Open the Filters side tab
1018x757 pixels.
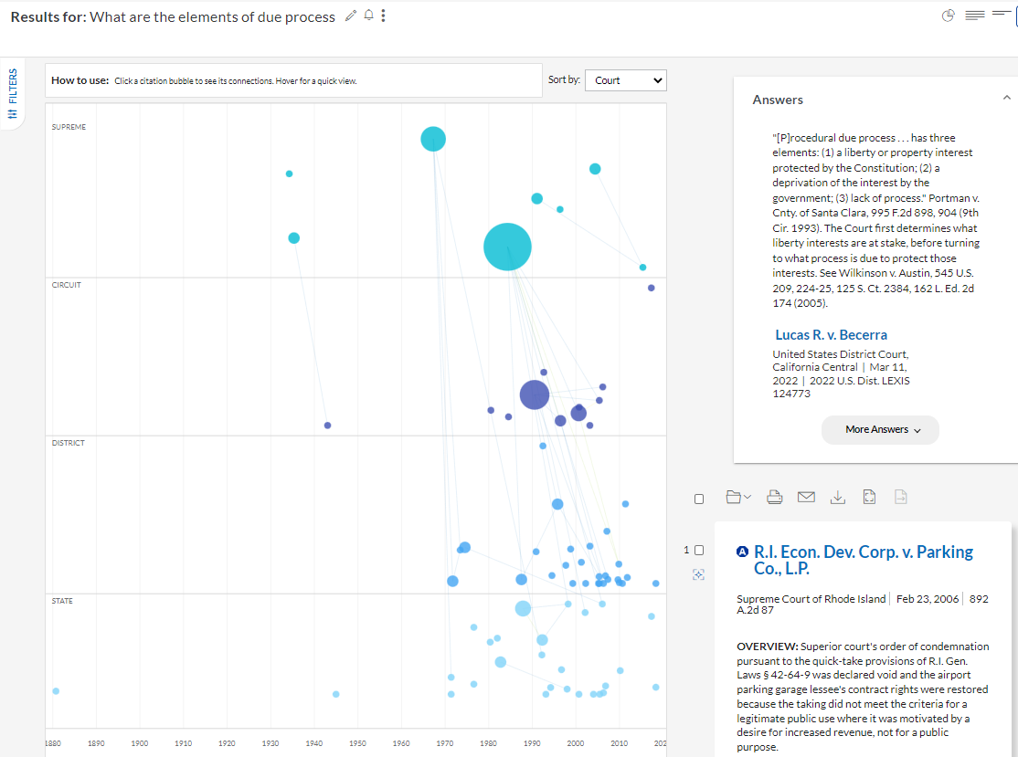(x=12, y=97)
